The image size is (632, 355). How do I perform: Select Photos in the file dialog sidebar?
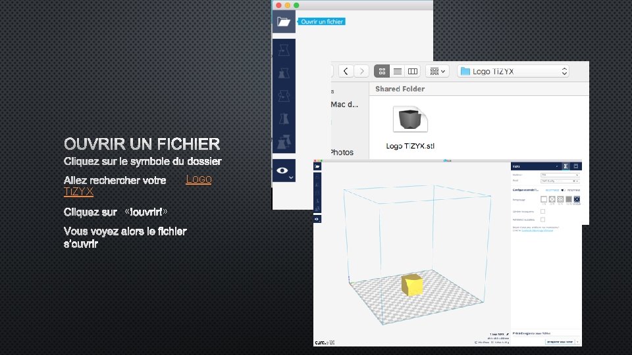(342, 152)
